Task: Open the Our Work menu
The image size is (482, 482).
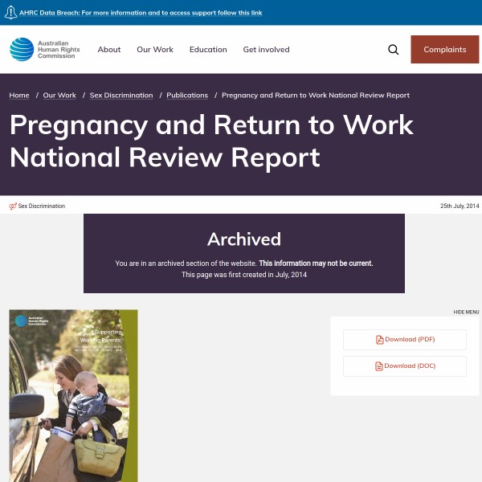Action: click(x=155, y=50)
